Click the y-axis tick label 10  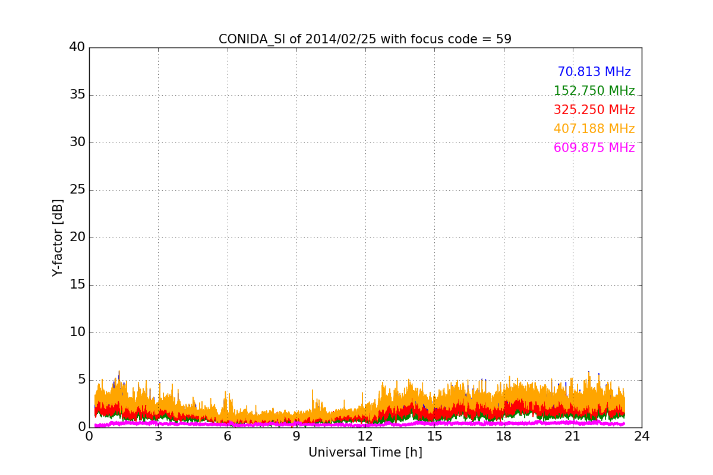point(77,332)
